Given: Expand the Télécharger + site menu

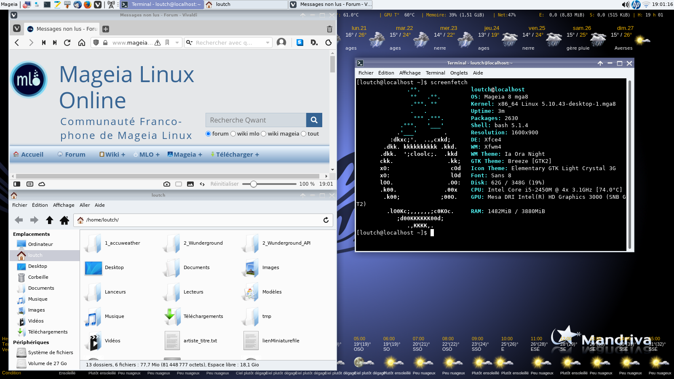Looking at the screenshot, I should pyautogui.click(x=235, y=155).
